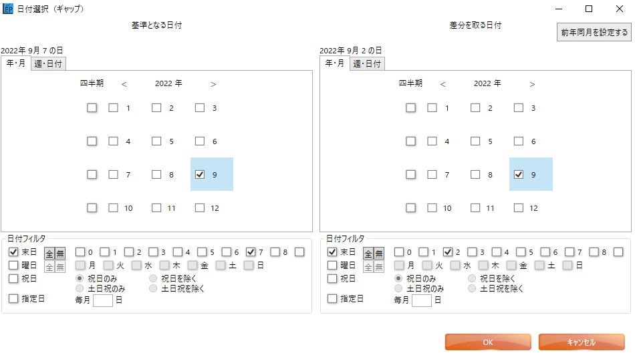635x359 pixels.
Task: Go to previous year in left calendar
Action: (124, 84)
